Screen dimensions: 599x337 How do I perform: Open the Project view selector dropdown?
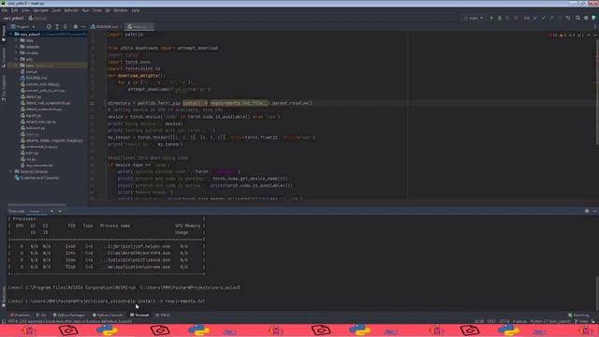tap(22, 27)
